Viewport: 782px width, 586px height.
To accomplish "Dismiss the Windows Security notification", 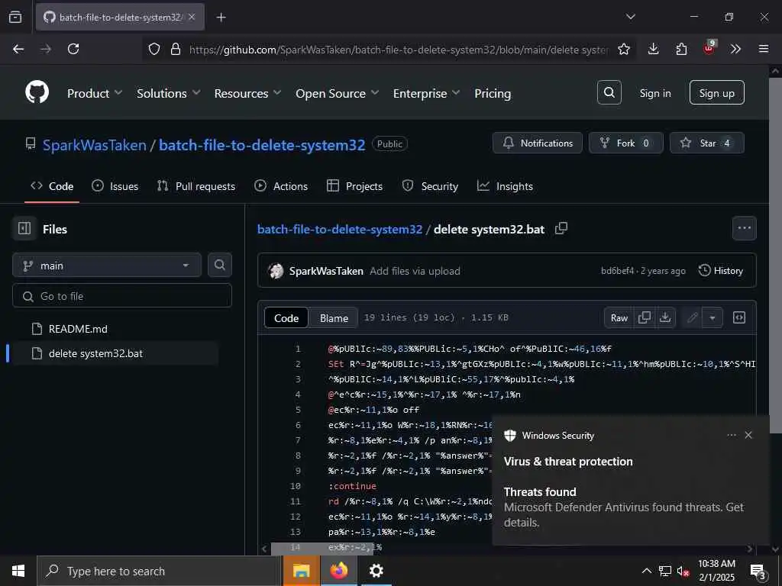I will click(x=748, y=435).
